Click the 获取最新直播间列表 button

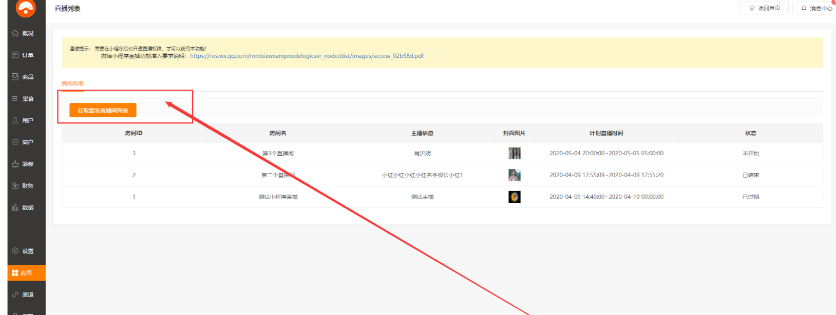[103, 110]
